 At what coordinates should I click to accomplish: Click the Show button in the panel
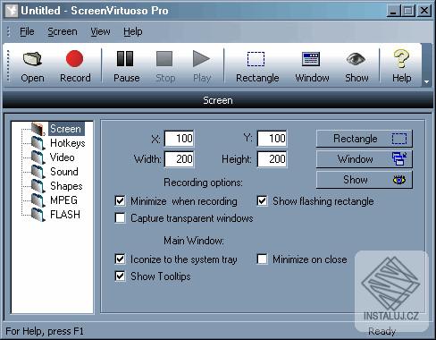click(x=365, y=180)
